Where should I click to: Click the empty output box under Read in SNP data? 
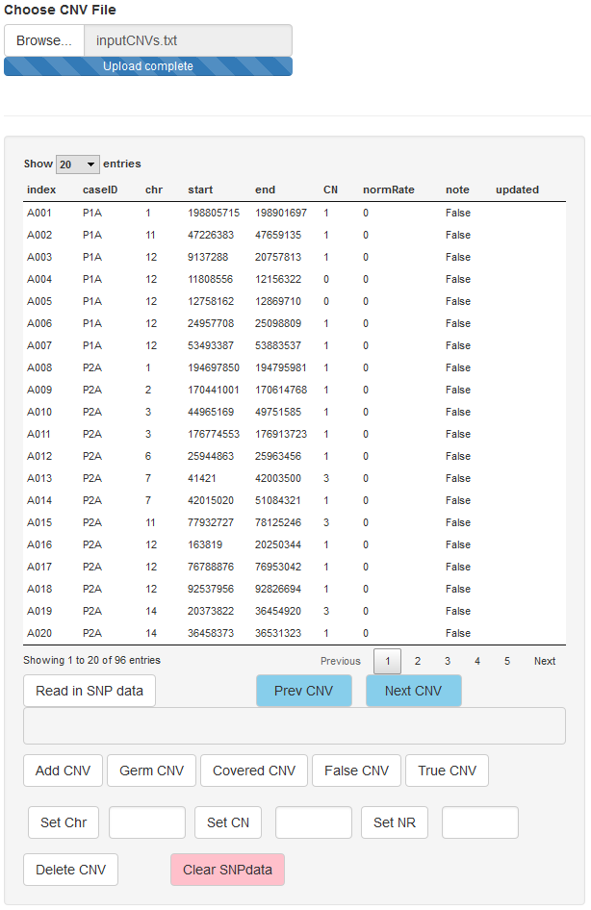coord(295,725)
